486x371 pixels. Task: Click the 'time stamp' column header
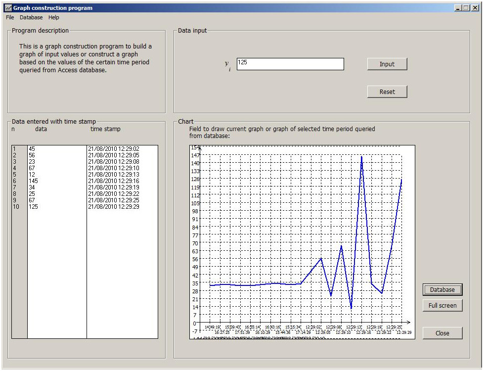tap(105, 129)
